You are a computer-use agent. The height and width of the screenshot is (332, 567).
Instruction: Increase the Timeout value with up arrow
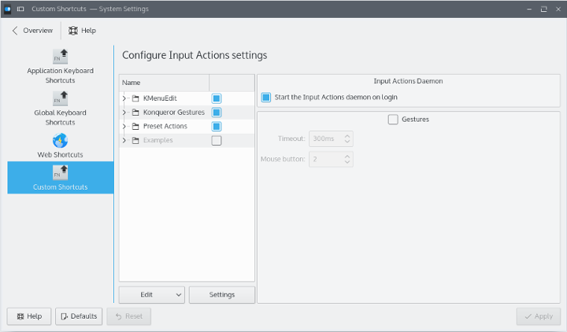click(x=347, y=136)
